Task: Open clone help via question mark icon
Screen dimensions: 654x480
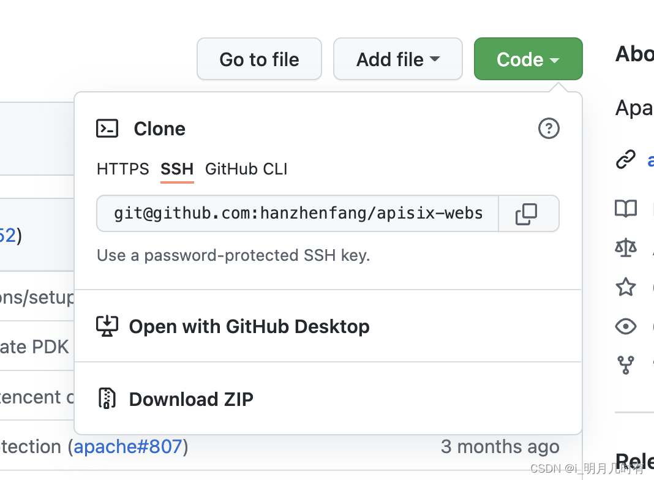Action: coord(549,129)
